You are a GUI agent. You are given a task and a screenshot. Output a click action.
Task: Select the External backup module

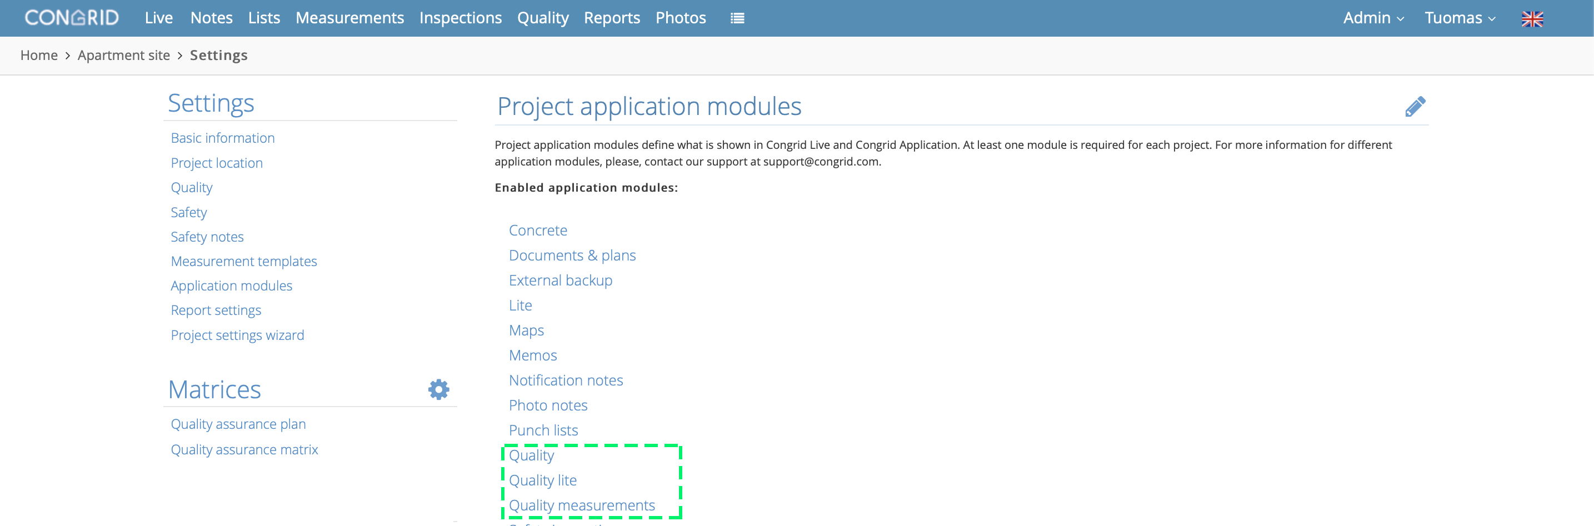pyautogui.click(x=561, y=280)
